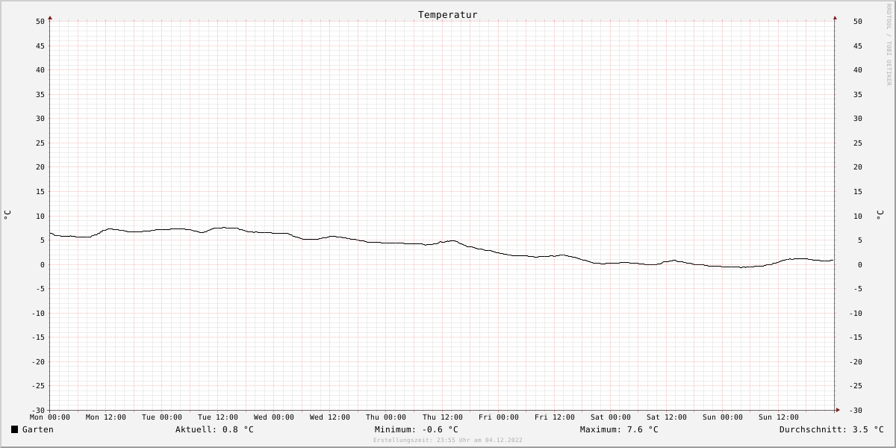Select the "Thu 12:00" time axis label

(x=443, y=417)
